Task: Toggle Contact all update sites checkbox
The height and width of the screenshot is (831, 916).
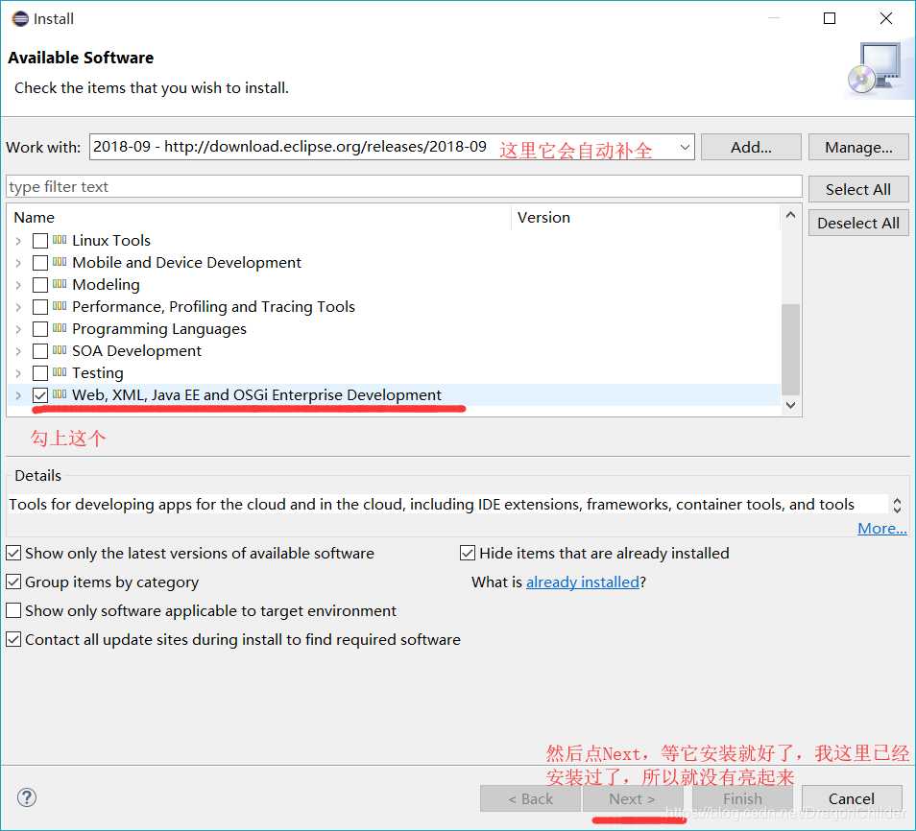Action: [x=13, y=639]
